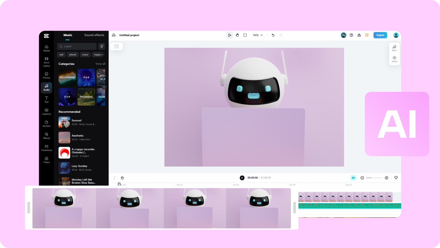Select the scary tag chip
Screen dimensions: 440x248
click(85, 55)
